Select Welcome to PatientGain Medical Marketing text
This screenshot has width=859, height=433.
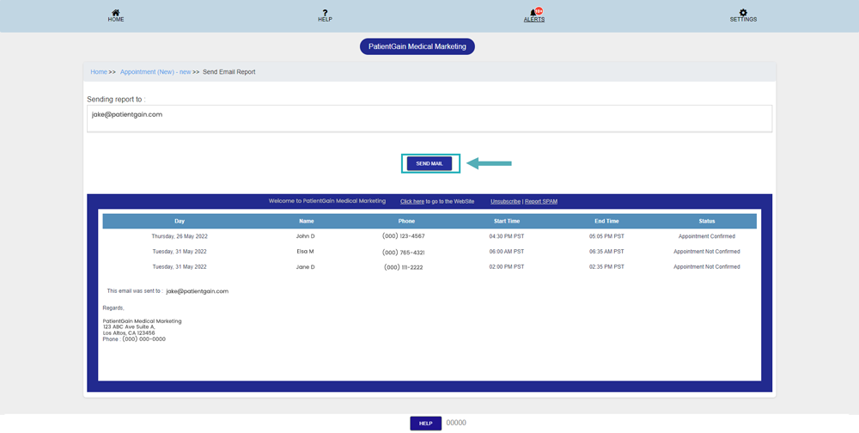(x=327, y=201)
